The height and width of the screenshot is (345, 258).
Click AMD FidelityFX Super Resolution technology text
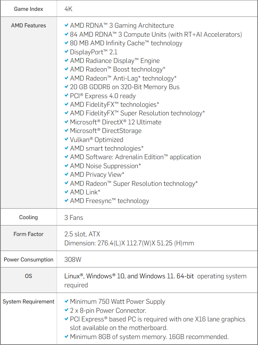137,113
